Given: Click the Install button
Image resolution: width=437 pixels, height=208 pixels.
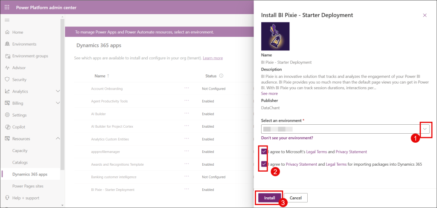Looking at the screenshot, I should point(269,198).
